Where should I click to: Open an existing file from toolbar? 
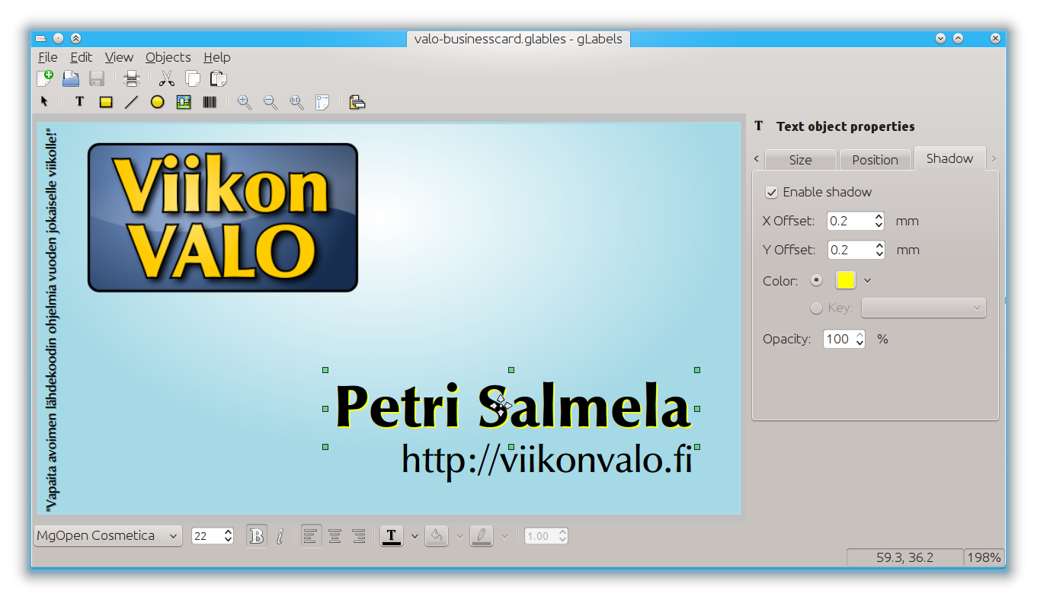(x=71, y=78)
